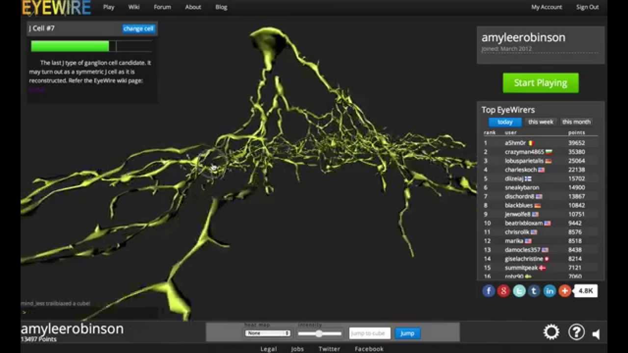Select user beatrixbloxam in leaderboard
Image resolution: width=628 pixels, height=353 pixels.
point(523,223)
